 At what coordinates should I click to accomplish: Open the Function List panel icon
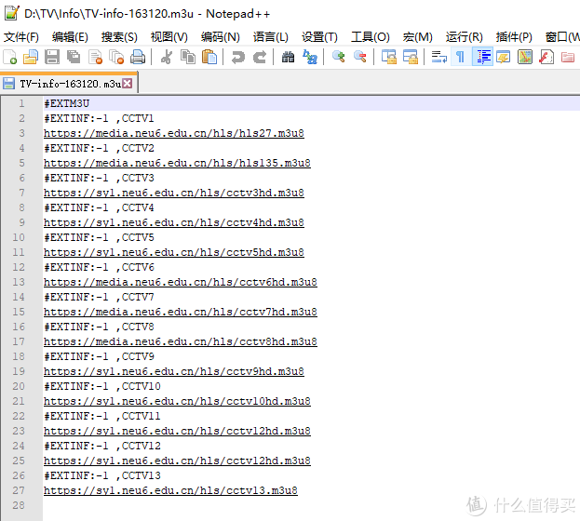pos(546,58)
